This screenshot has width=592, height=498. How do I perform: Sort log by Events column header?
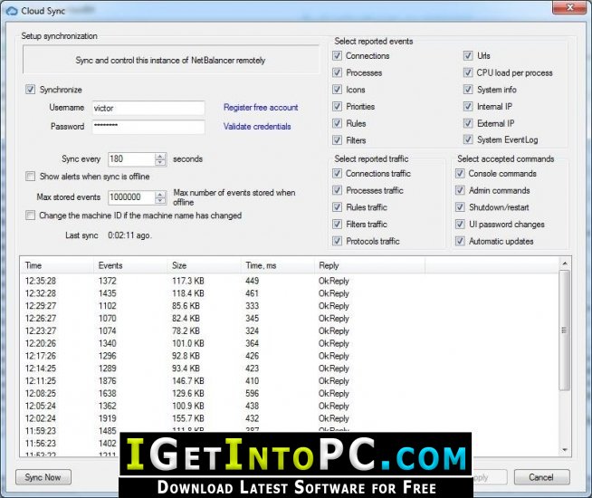point(129,265)
